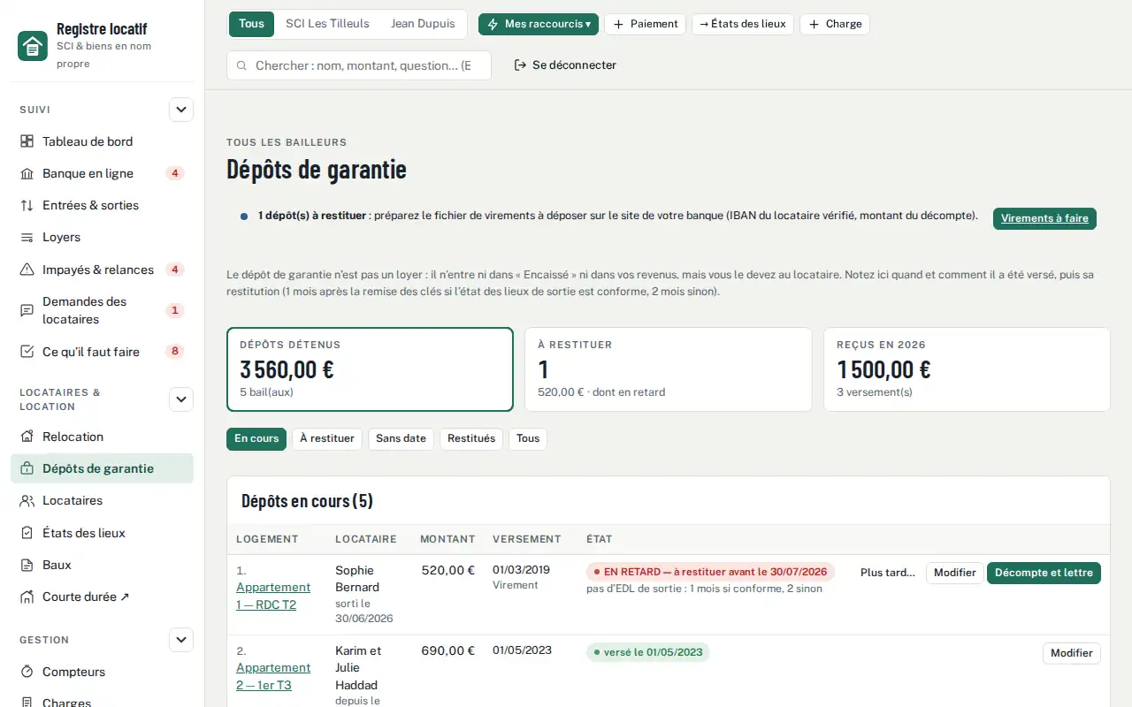The height and width of the screenshot is (707, 1132).
Task: Switch to the Restitués tab
Action: 471,438
